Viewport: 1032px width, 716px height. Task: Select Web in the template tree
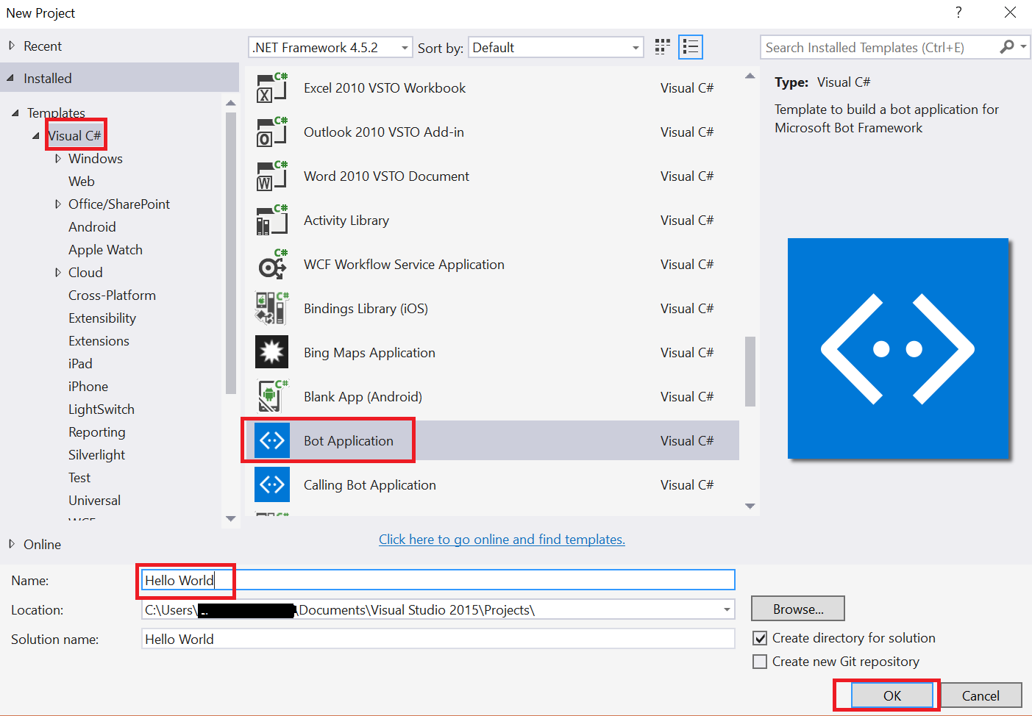tap(82, 182)
